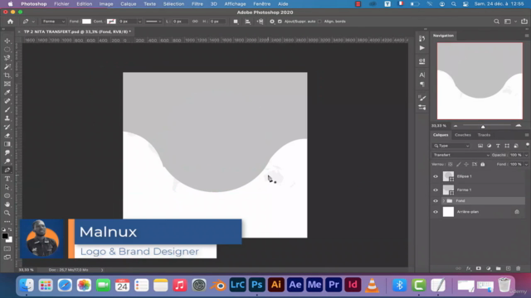Hide the Ellipse 1 layer
The width and height of the screenshot is (531, 298).
point(436,176)
